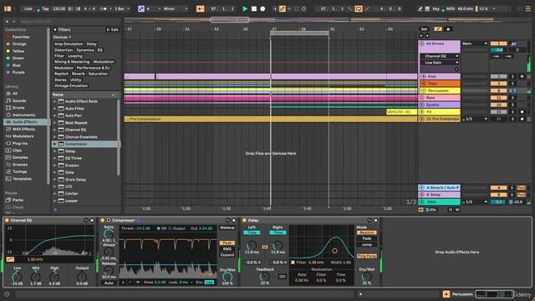Arm the Arrangement Record button
The height and width of the screenshot is (301, 535).
point(262,9)
